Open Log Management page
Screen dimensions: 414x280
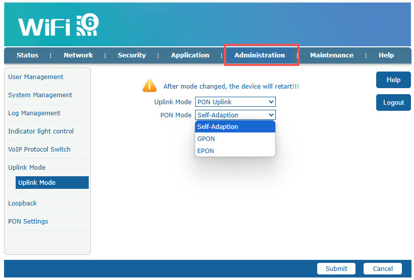[x=34, y=113]
